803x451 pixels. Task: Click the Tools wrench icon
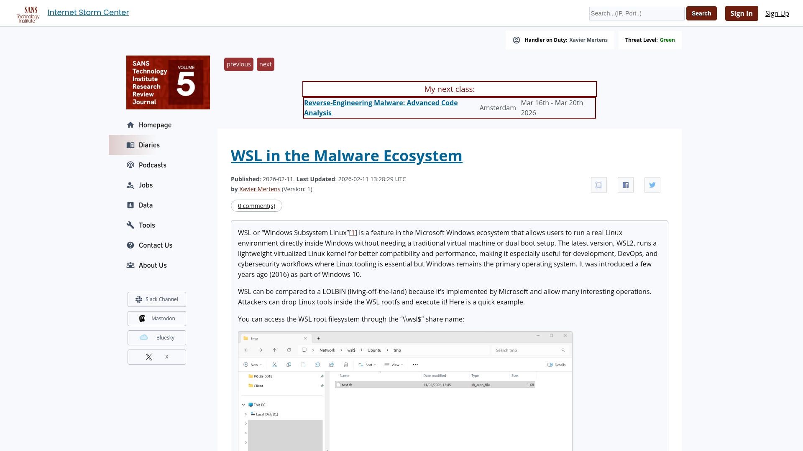coord(130,225)
